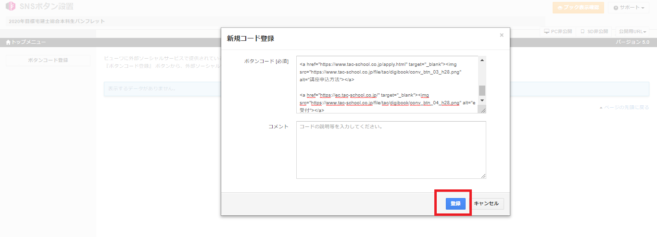This screenshot has width=657, height=237.
Task: Toggle SD非公開 publish status
Action: pos(594,31)
